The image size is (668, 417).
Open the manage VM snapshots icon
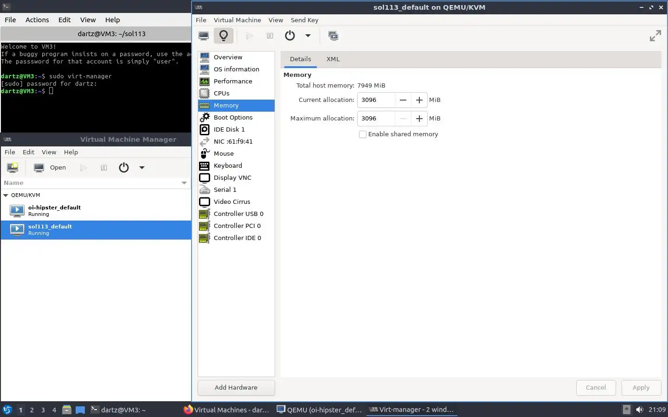click(333, 36)
